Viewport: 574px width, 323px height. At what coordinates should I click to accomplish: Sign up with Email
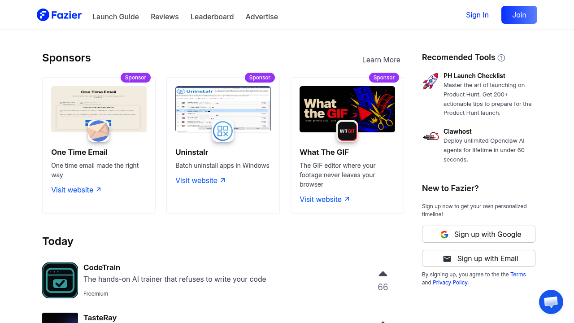tap(478, 258)
